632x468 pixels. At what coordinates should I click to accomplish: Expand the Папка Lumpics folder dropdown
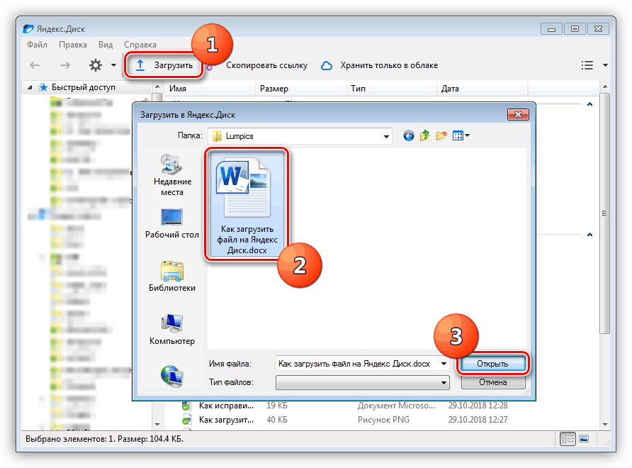click(x=386, y=135)
